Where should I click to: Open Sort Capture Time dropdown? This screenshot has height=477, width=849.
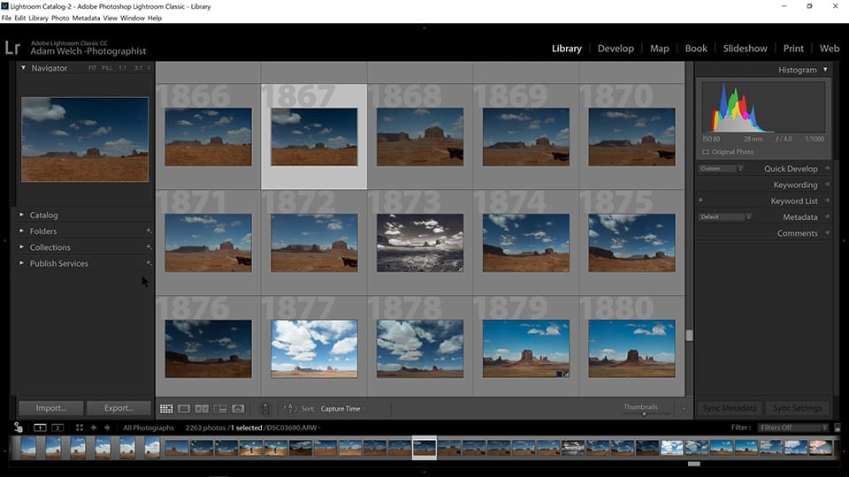click(x=341, y=409)
